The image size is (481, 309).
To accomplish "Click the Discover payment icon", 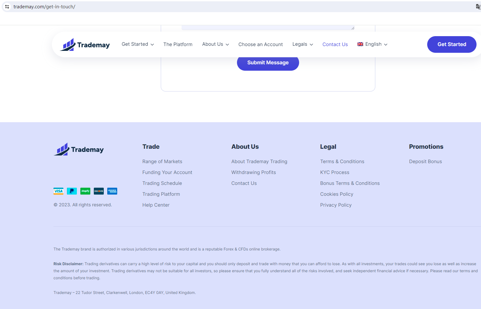I will [x=99, y=191].
